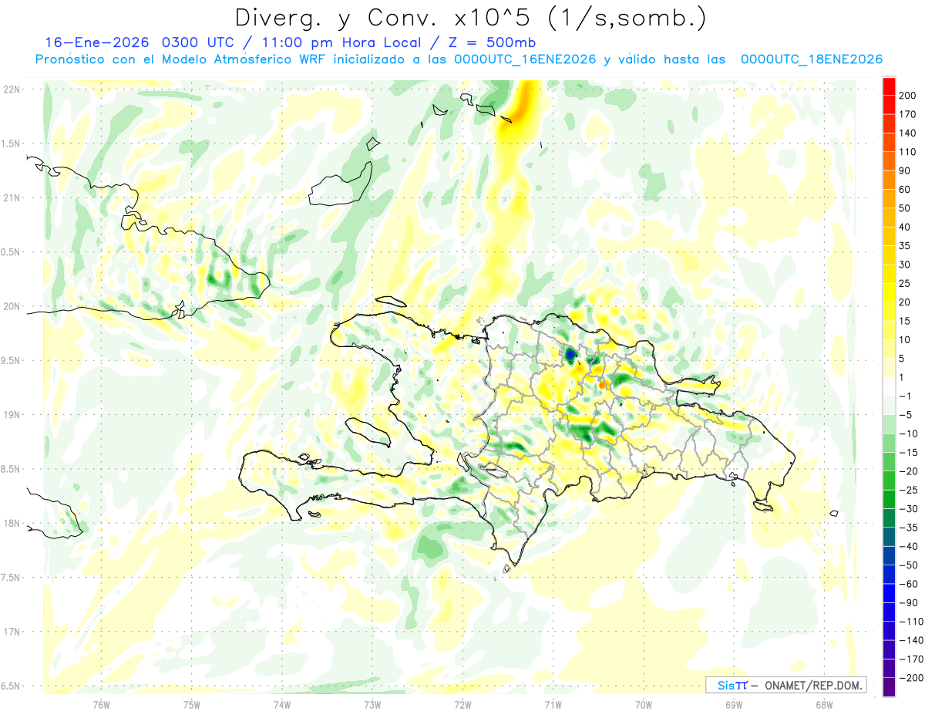Click color scale value '35' on the positive side
Screen dimensions: 925x715
[906, 245]
